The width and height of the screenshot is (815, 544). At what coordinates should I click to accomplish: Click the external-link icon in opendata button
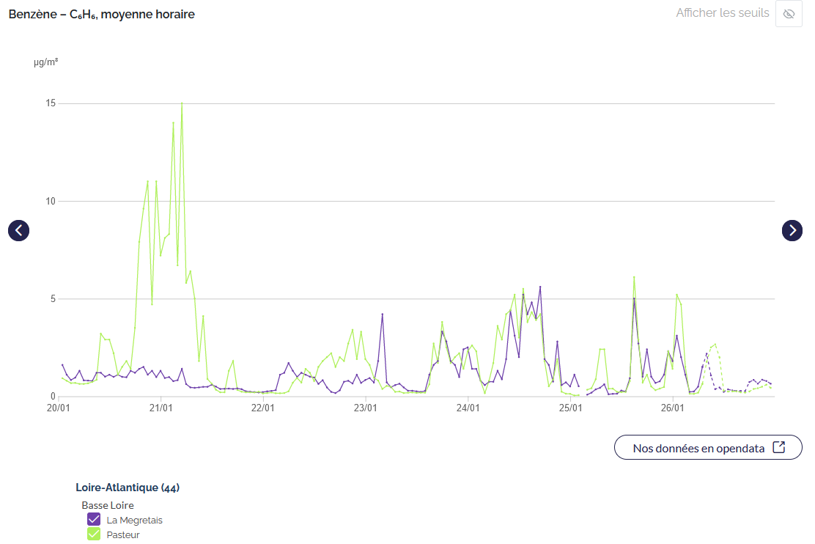778,447
